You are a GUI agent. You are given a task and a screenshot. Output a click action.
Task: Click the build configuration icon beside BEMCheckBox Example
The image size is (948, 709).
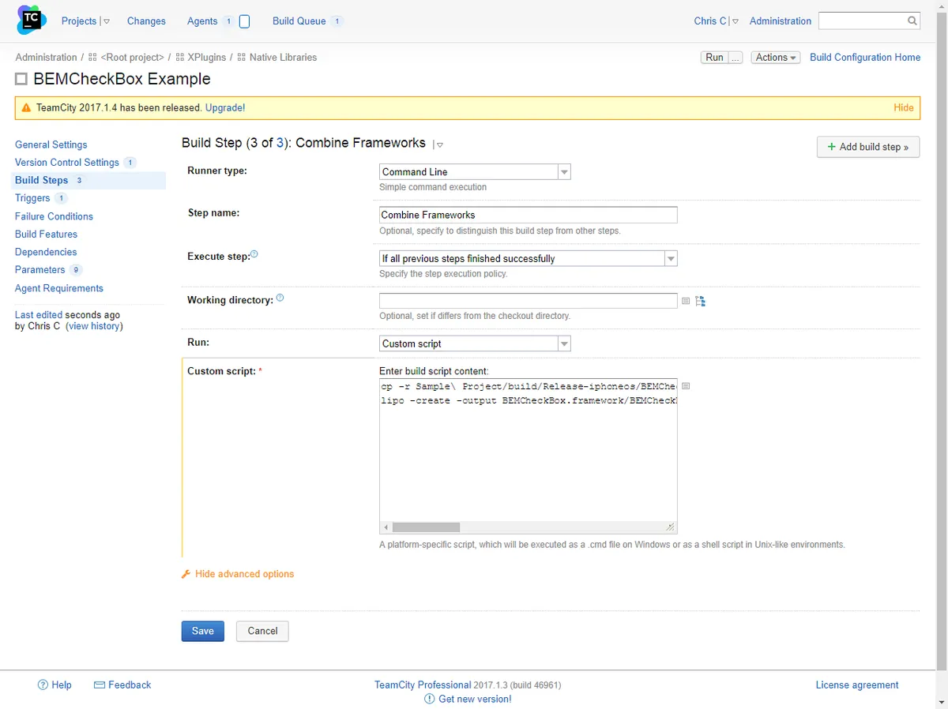(21, 79)
